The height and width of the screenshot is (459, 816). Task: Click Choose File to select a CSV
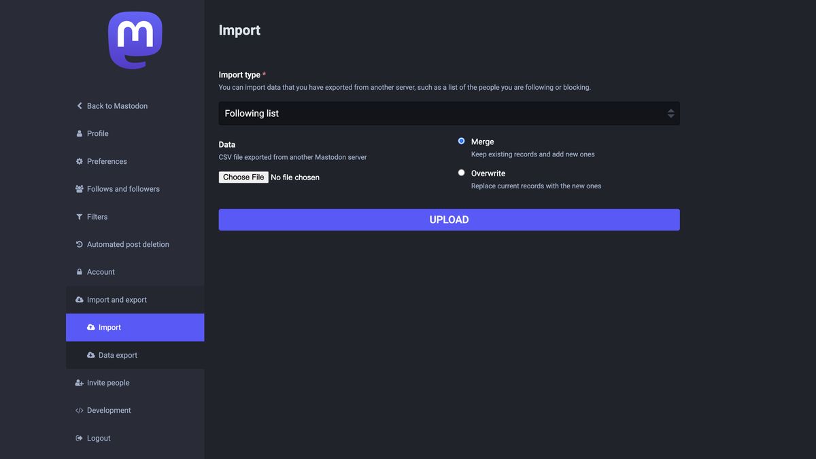coord(243,177)
